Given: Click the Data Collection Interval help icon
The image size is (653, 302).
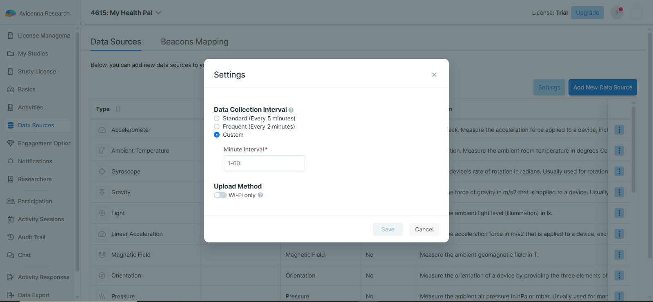Looking at the screenshot, I should point(291,110).
